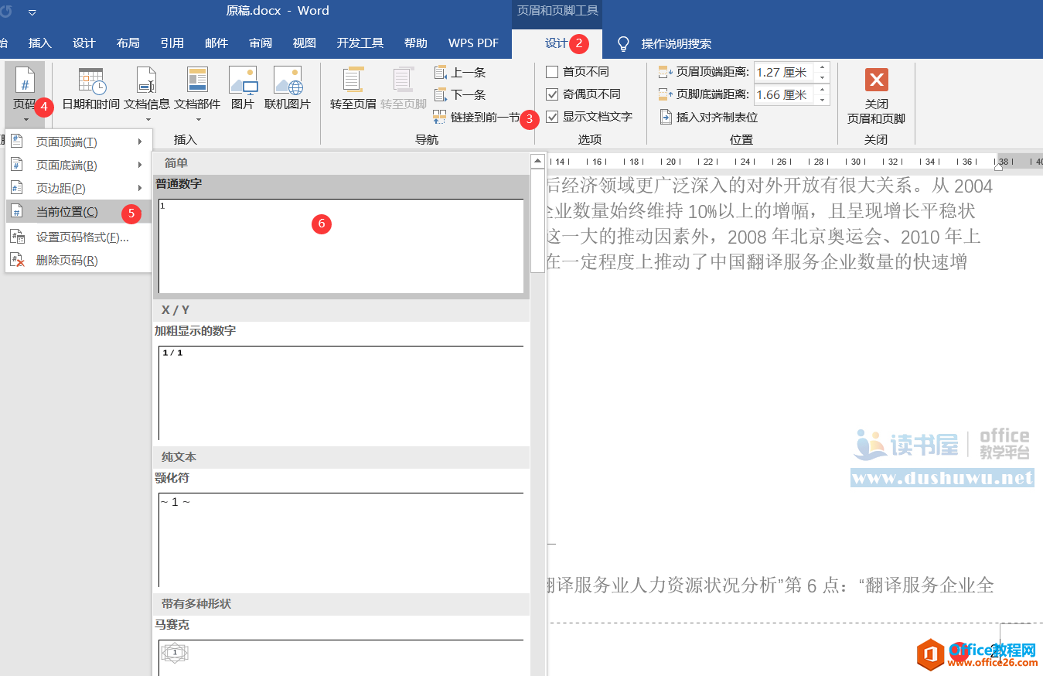
Task: Edit footer bottom distance field
Action: [784, 94]
